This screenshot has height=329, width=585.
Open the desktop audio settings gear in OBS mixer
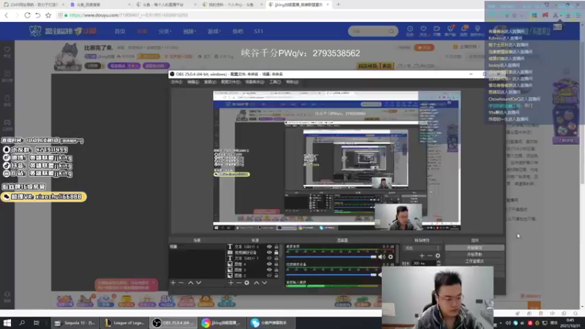pos(390,257)
